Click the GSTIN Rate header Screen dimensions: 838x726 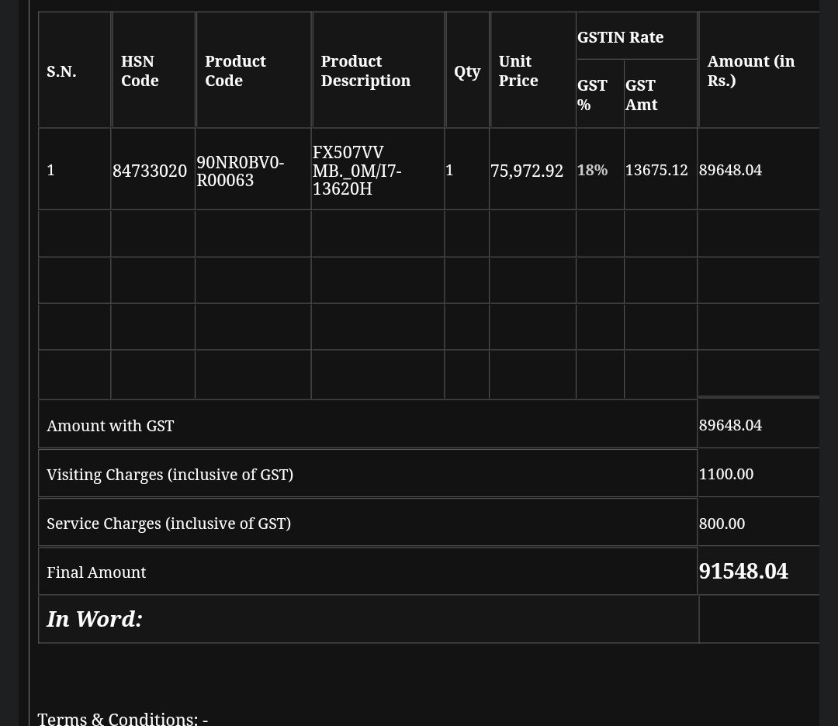point(620,37)
